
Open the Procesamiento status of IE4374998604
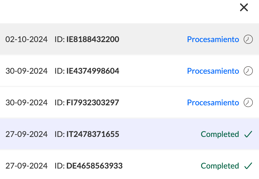pyautogui.click(x=213, y=71)
